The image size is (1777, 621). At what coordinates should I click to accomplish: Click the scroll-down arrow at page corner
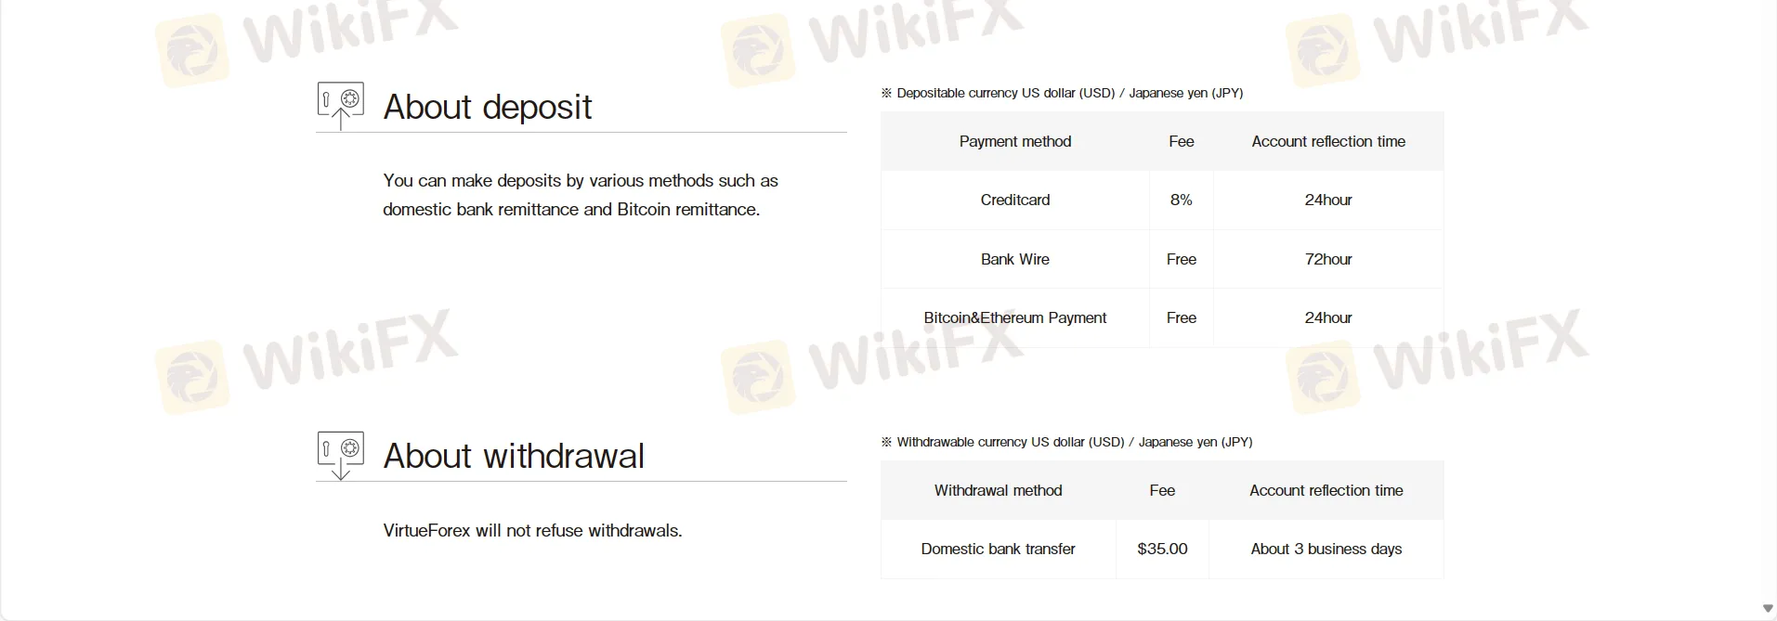(x=1767, y=609)
